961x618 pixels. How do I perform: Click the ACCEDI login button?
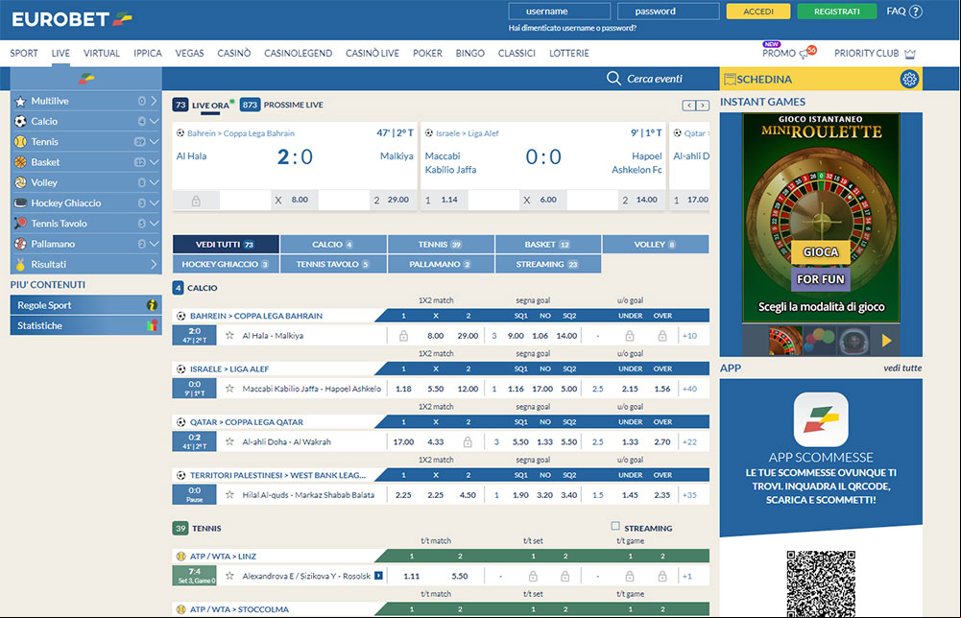[758, 12]
